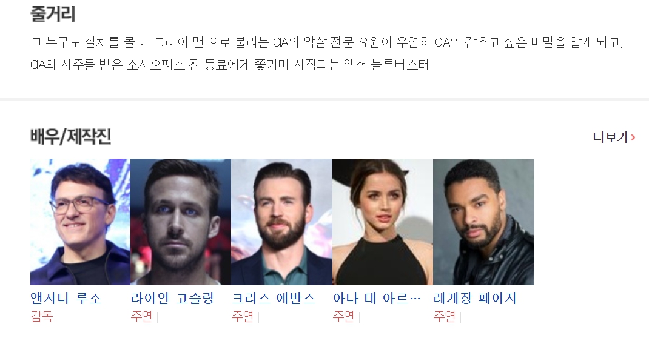Image resolution: width=649 pixels, height=347 pixels.
Task: Click the name link 라이언 고슬링
Action: pyautogui.click(x=172, y=299)
